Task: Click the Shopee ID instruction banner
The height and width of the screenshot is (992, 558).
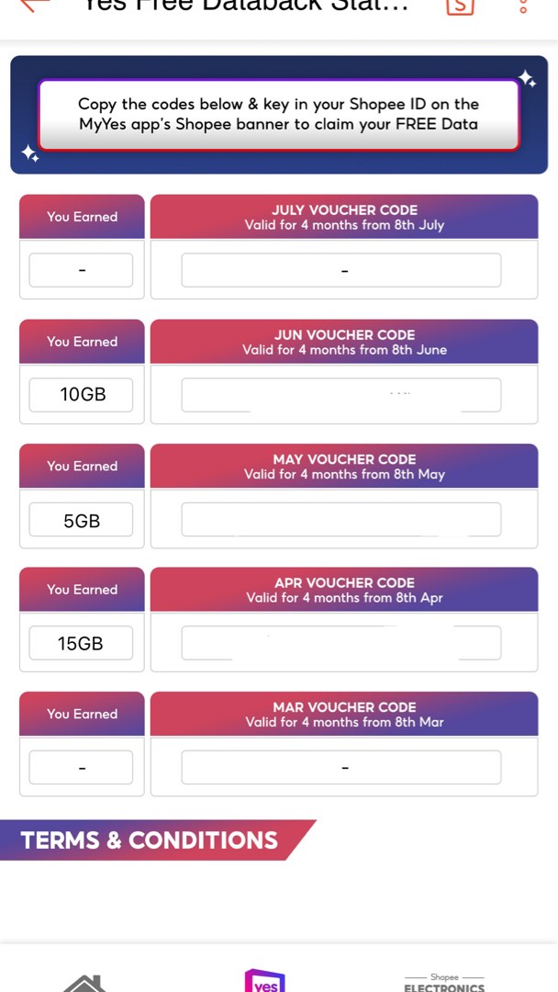Action: 279,115
